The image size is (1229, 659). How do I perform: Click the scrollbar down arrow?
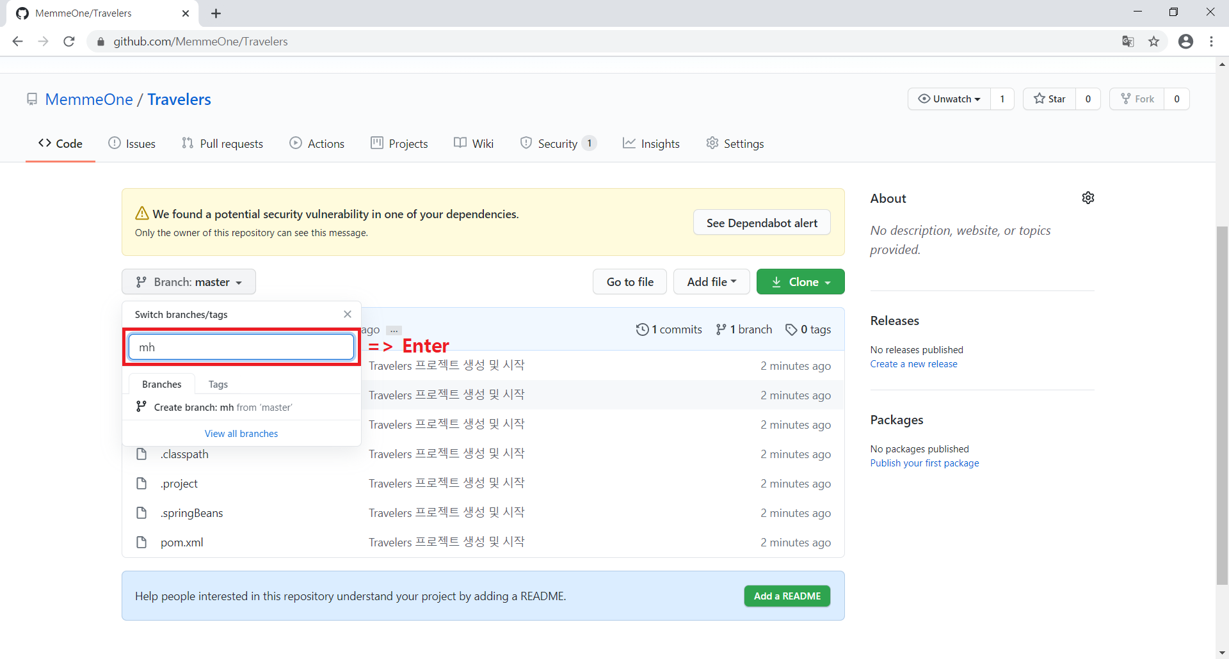pos(1222,653)
